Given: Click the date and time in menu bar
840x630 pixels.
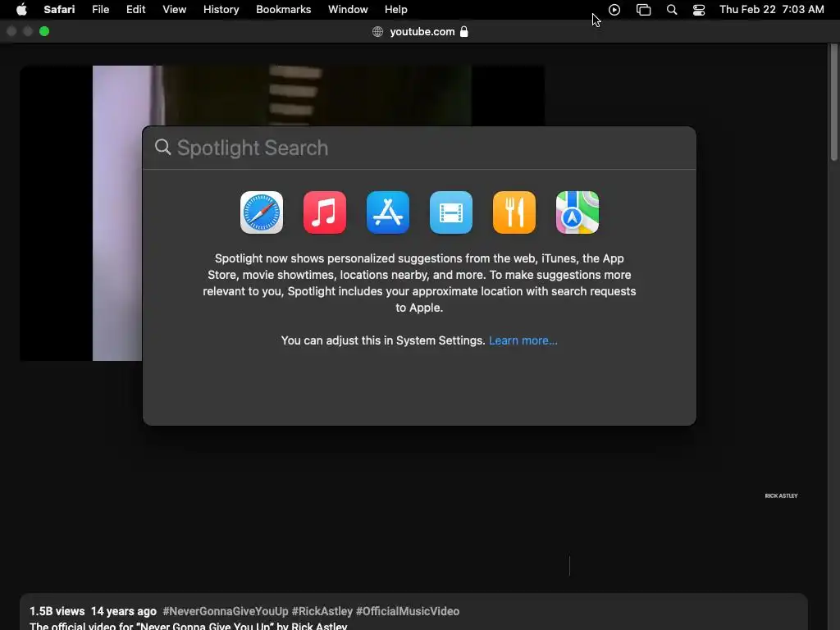Looking at the screenshot, I should click(x=771, y=10).
